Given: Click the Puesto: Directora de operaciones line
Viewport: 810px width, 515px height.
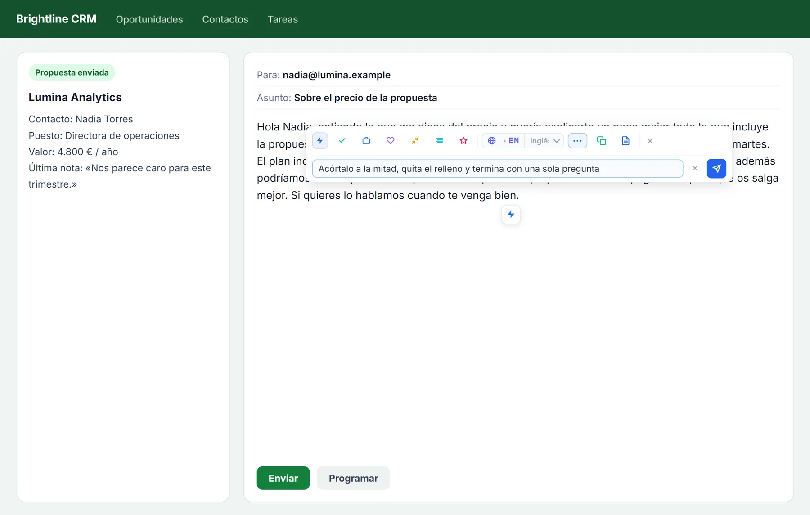Looking at the screenshot, I should (x=104, y=135).
